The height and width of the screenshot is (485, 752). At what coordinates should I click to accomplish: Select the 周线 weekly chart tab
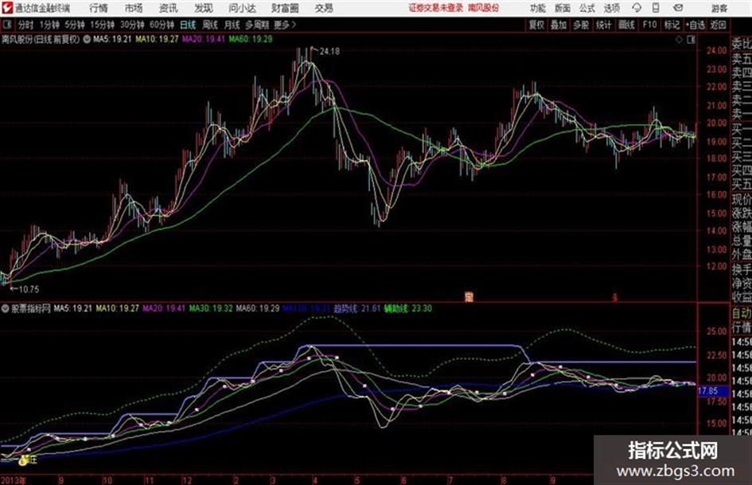210,25
